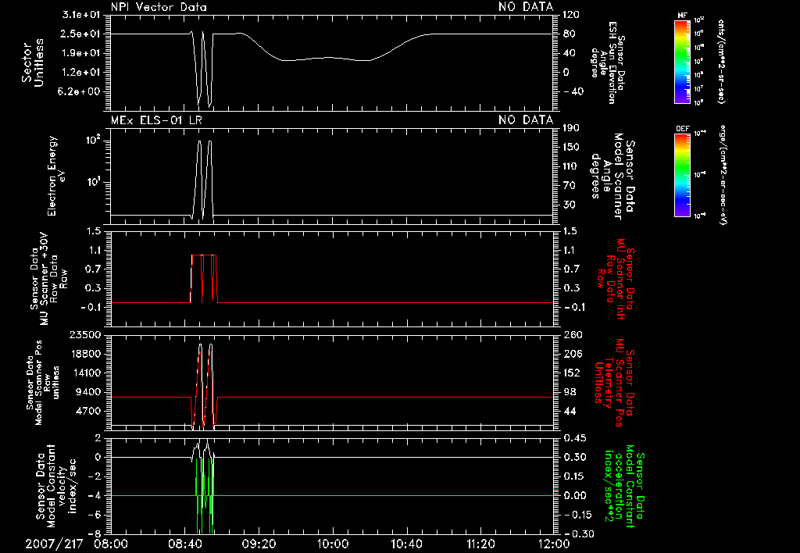Click the date label '2007/217'
The height and width of the screenshot is (553, 800).
pos(54,544)
